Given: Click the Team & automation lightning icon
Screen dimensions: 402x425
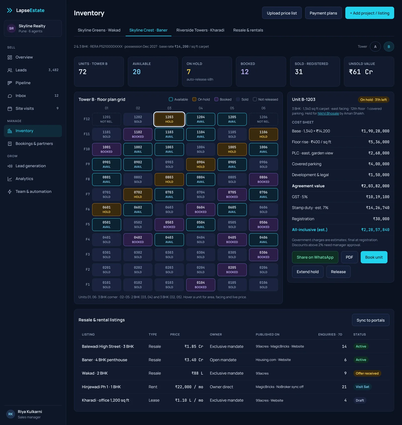Looking at the screenshot, I should [10, 191].
